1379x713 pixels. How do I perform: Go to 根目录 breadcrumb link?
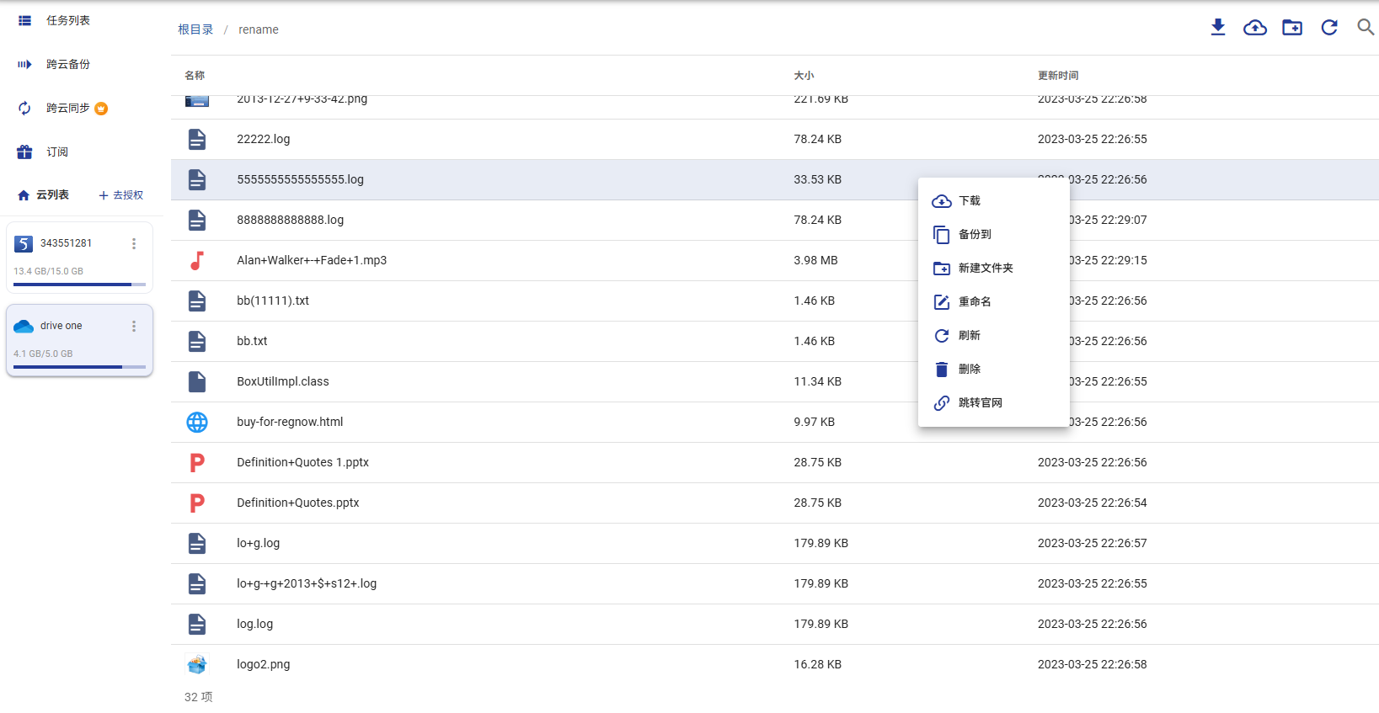(x=195, y=29)
